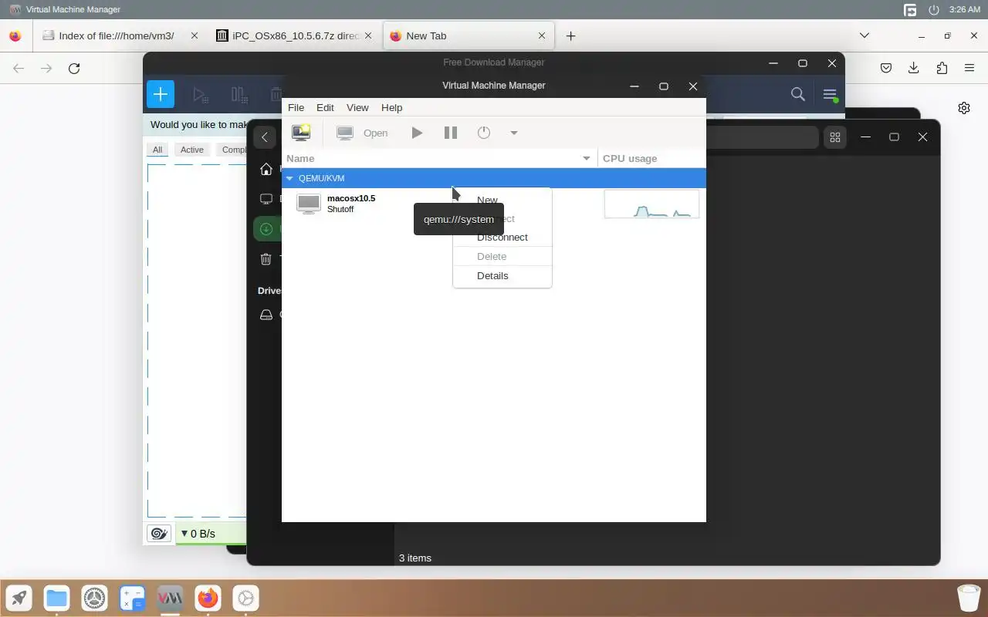
Task: Toggle grid view in file manager
Action: point(834,137)
